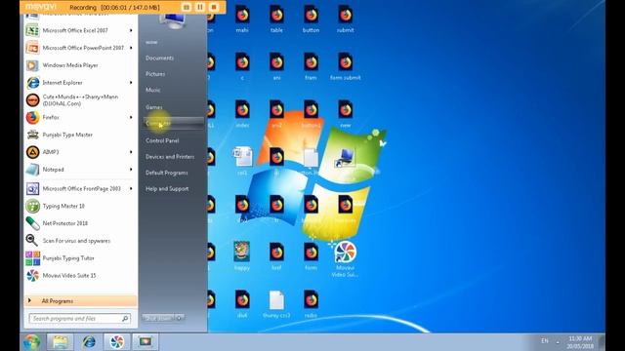Launch Microsoft Office FrontPage 2003
Screen dimensions: 625x351
80,188
